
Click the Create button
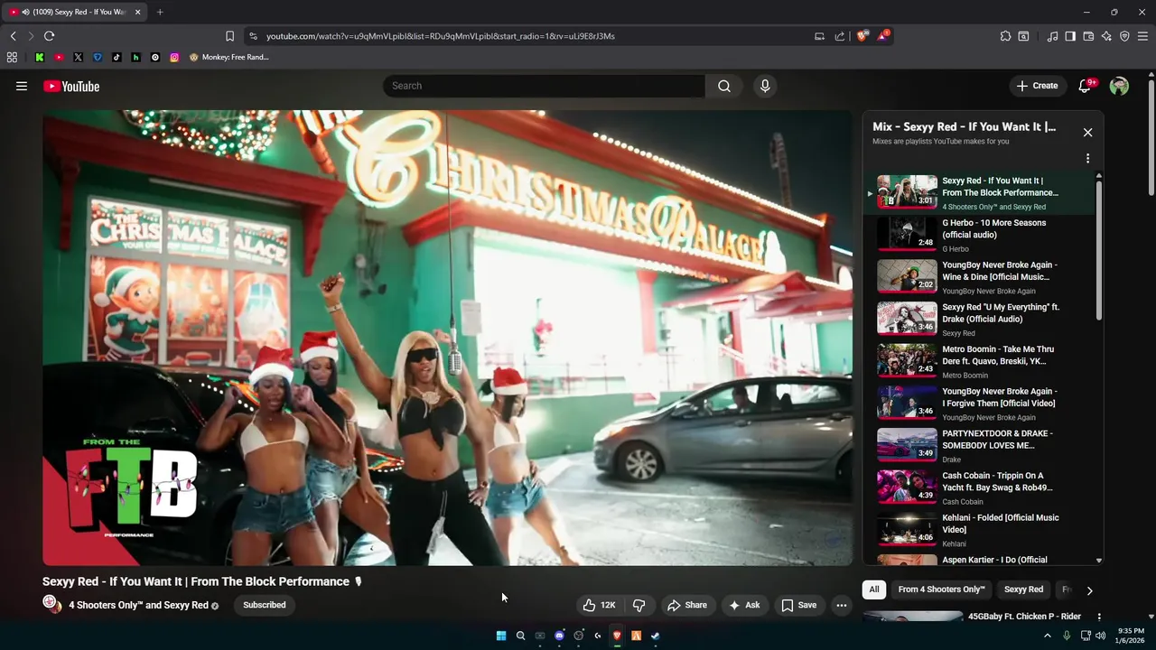(1037, 86)
